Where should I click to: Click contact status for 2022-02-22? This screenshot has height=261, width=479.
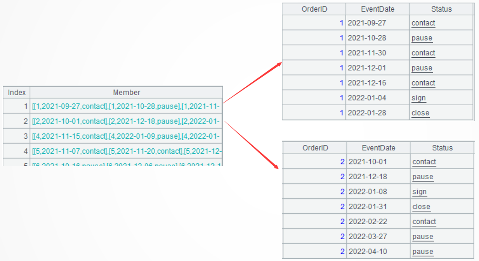tap(424, 222)
